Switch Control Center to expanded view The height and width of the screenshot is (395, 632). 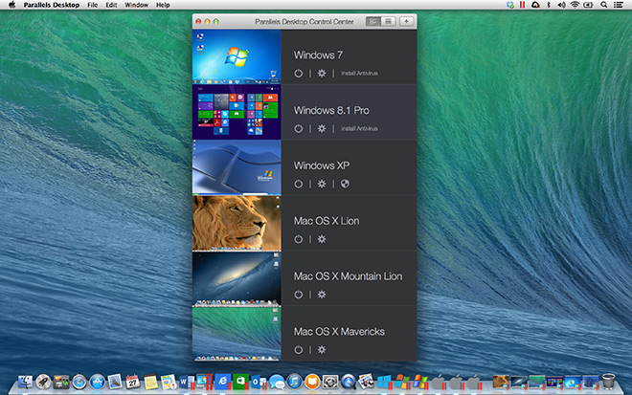tap(373, 21)
